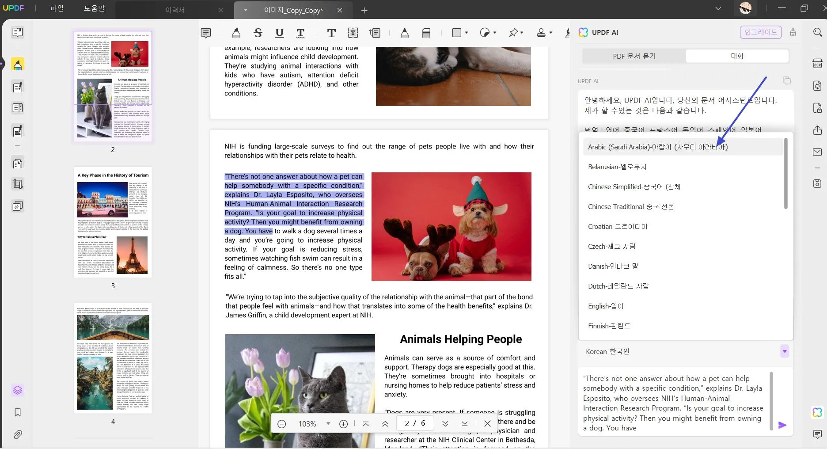Viewport: 827px width, 449px height.
Task: Select page 3 thumbnail
Action: coord(113,222)
